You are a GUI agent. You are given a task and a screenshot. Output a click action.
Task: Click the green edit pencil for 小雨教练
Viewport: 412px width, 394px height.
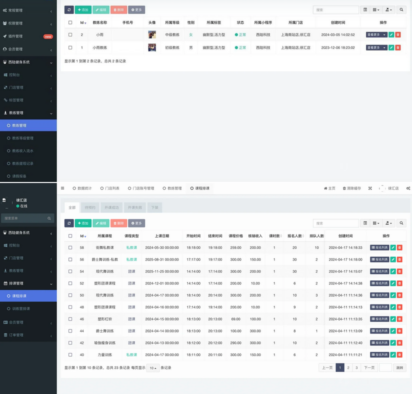391,48
